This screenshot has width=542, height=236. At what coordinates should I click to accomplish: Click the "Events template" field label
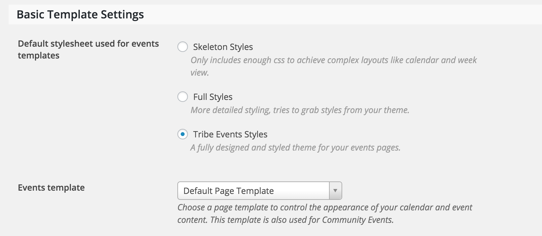tap(51, 188)
